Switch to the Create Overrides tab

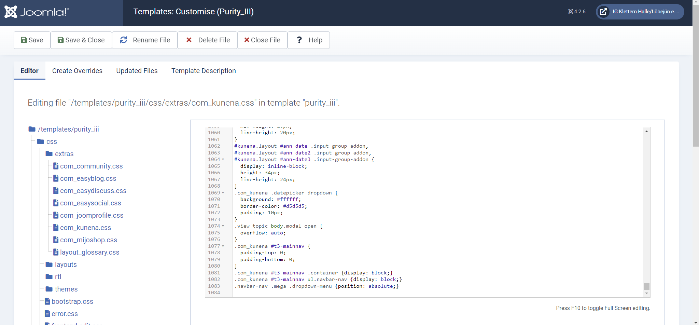pyautogui.click(x=77, y=71)
